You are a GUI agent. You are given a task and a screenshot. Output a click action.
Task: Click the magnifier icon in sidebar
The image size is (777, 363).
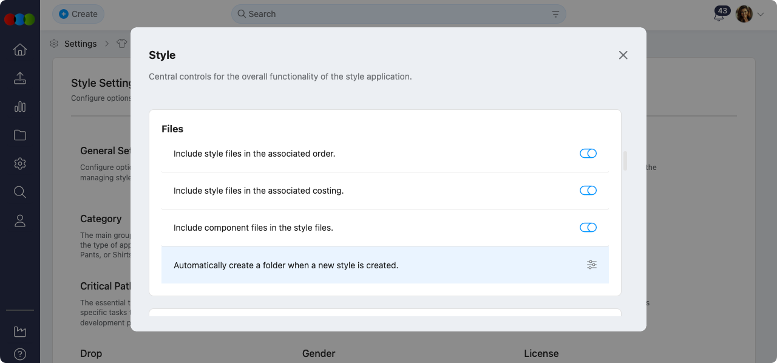20,192
